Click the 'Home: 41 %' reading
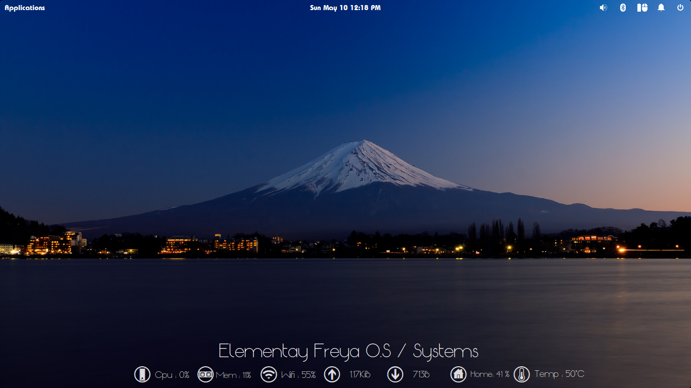Image resolution: width=691 pixels, height=388 pixels. [x=490, y=374]
